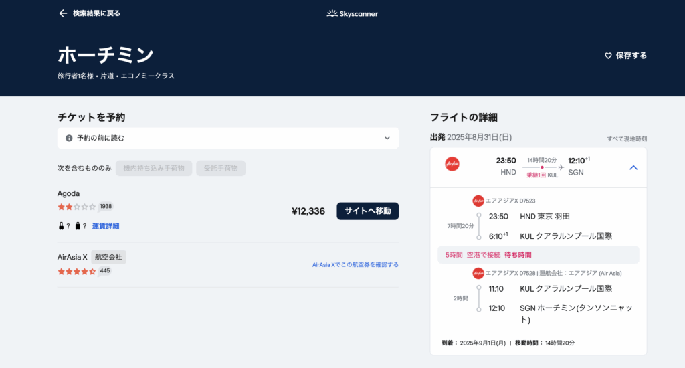Viewport: 685px width, 368px height.
Task: Click the 航空会社 badge
Action: pyautogui.click(x=109, y=257)
